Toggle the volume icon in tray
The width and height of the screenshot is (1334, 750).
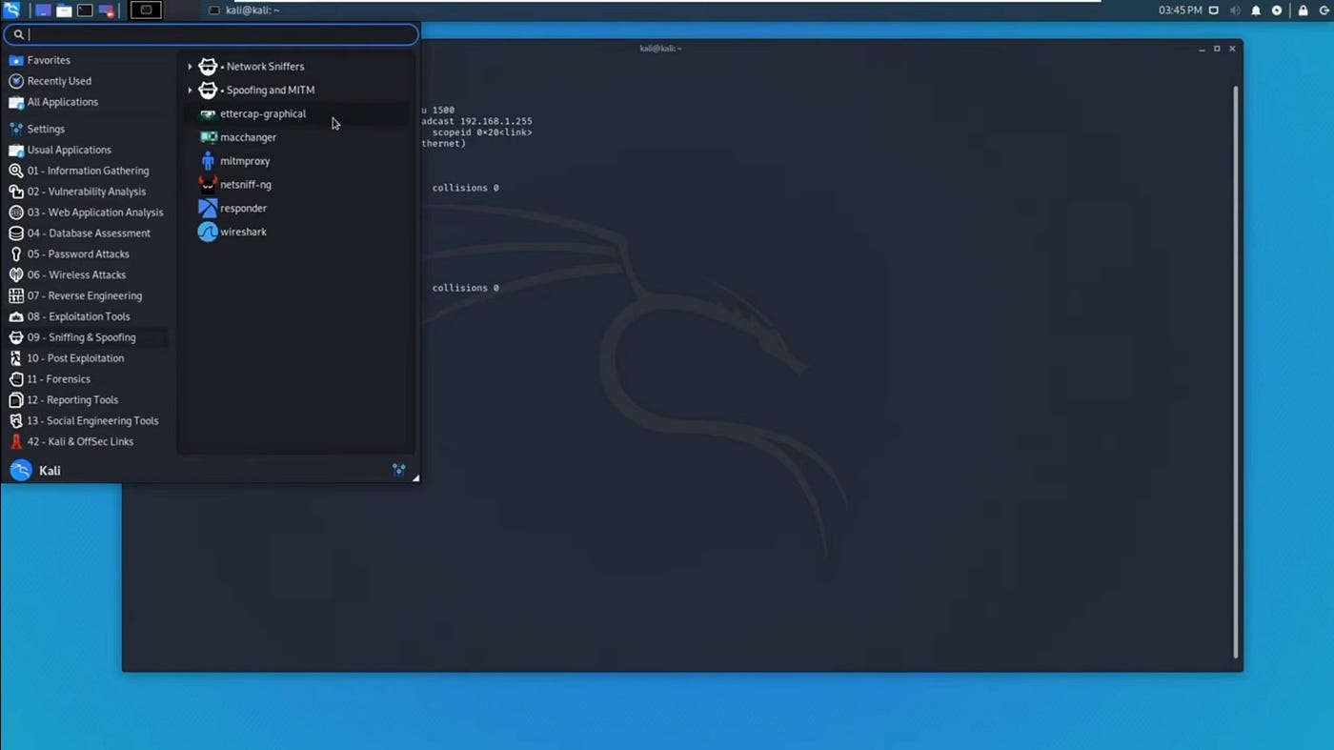[x=1235, y=10]
